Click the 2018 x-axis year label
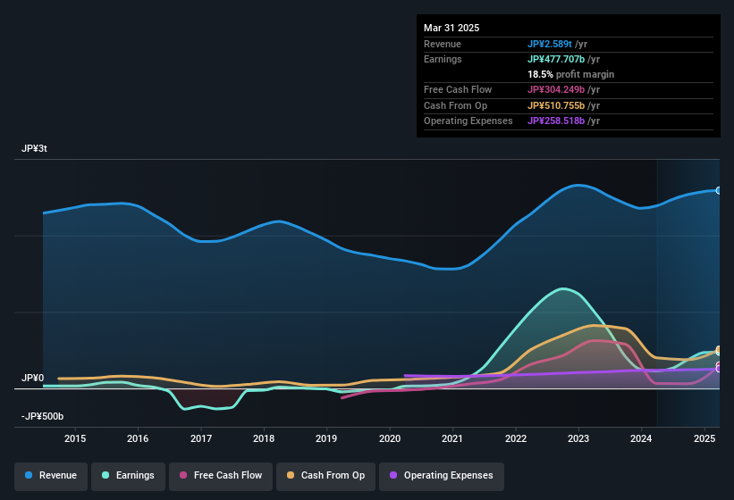The width and height of the screenshot is (734, 500). pyautogui.click(x=264, y=438)
